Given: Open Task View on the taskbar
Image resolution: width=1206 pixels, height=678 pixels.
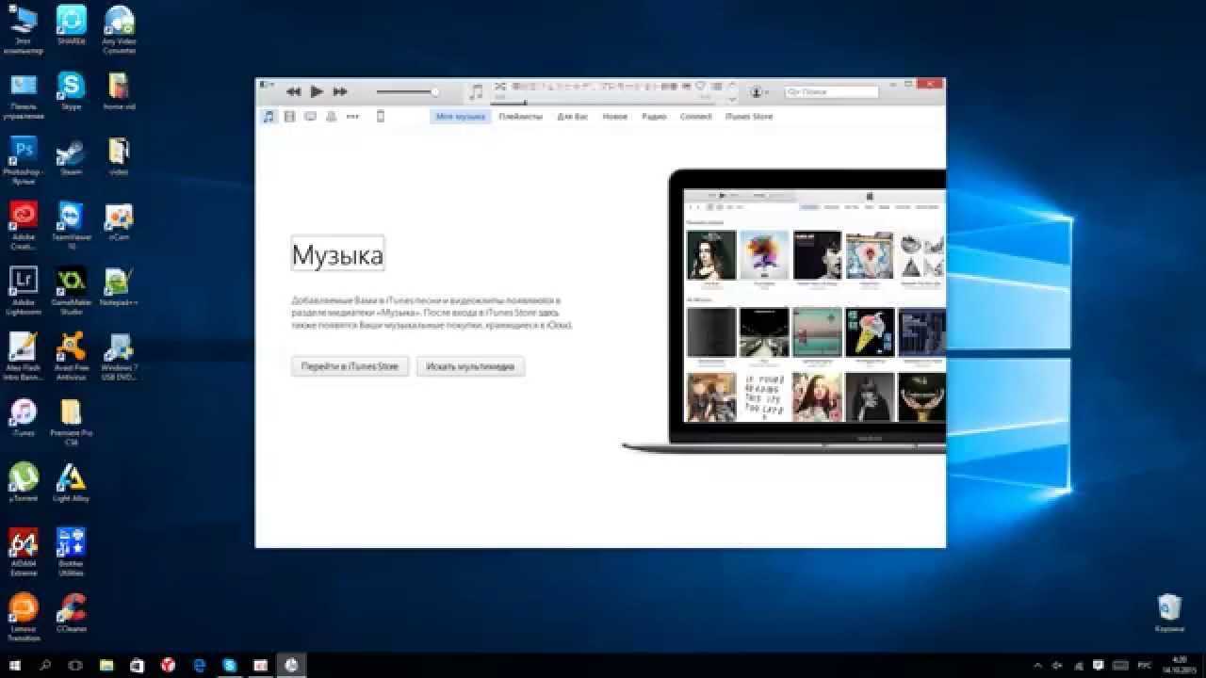Looking at the screenshot, I should (75, 665).
